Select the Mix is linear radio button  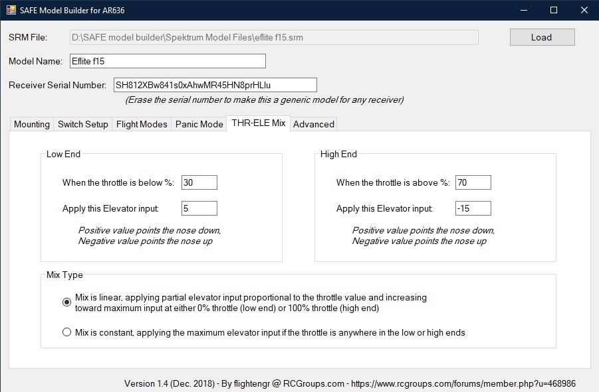(67, 302)
